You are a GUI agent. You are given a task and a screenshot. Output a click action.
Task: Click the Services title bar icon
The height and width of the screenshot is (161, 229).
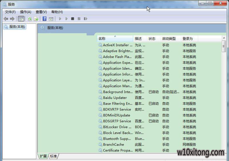4,4
